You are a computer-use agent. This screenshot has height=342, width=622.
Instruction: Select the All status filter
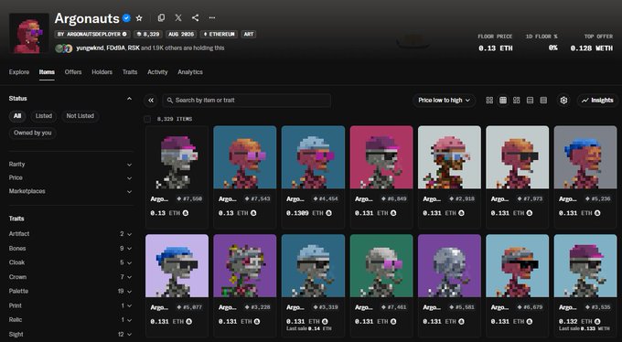[17, 116]
